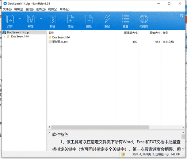Image resolution: width=187 pixels, height=159 pixels.
Task: Click the New archive (新建) icon
Action: pyautogui.click(x=53, y=19)
